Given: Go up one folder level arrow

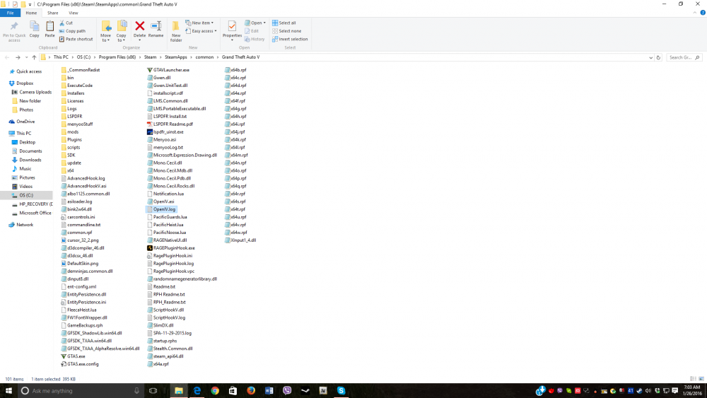Looking at the screenshot, I should point(34,58).
